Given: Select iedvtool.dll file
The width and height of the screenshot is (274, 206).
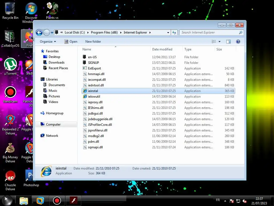Looking at the screenshot, I should pos(158,85).
